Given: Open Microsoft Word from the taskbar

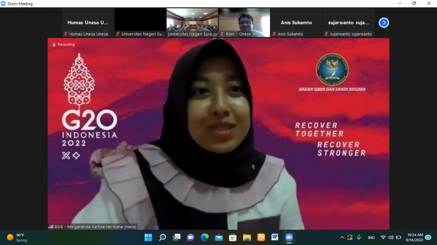Looking at the screenshot, I should tap(275, 237).
